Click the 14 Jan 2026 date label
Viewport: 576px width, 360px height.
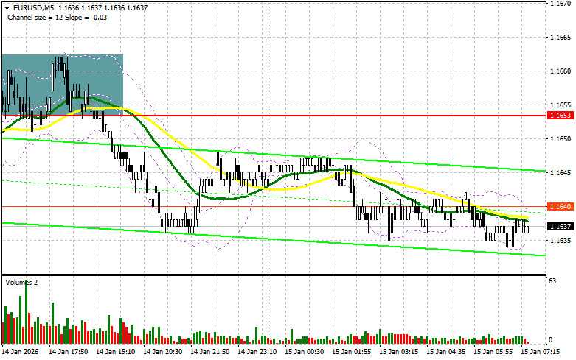click(x=21, y=351)
